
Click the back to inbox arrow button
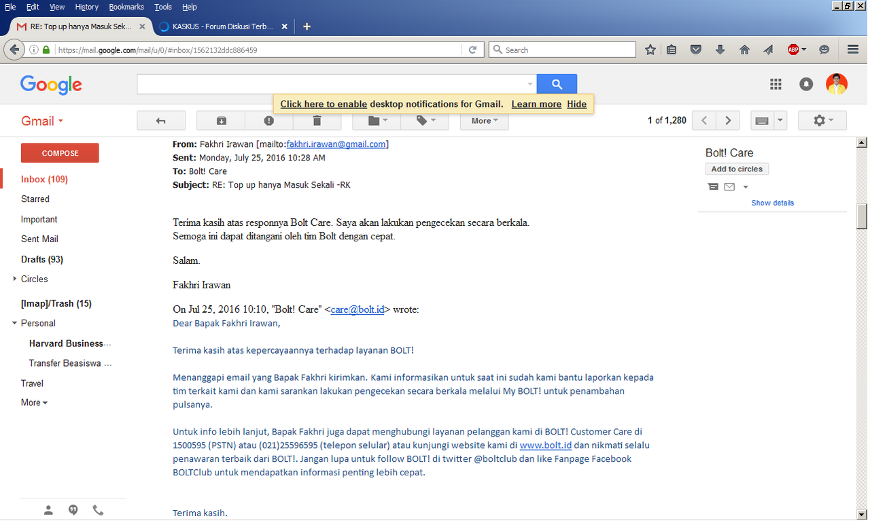click(x=161, y=120)
